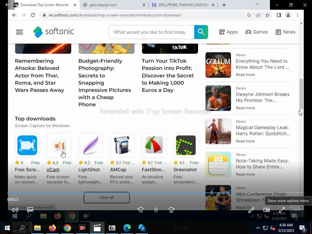The width and height of the screenshot is (312, 234).
Task: Close the goto.itopvpn.com tab
Action: (144, 5)
